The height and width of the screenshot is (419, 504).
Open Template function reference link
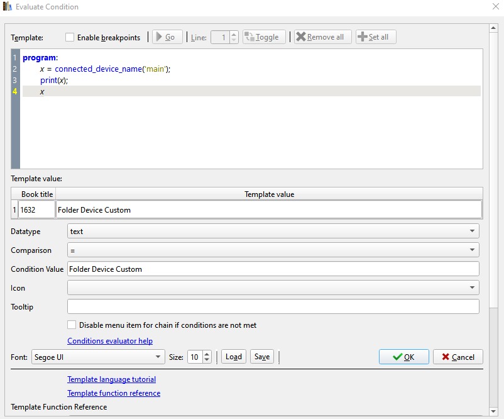(114, 393)
